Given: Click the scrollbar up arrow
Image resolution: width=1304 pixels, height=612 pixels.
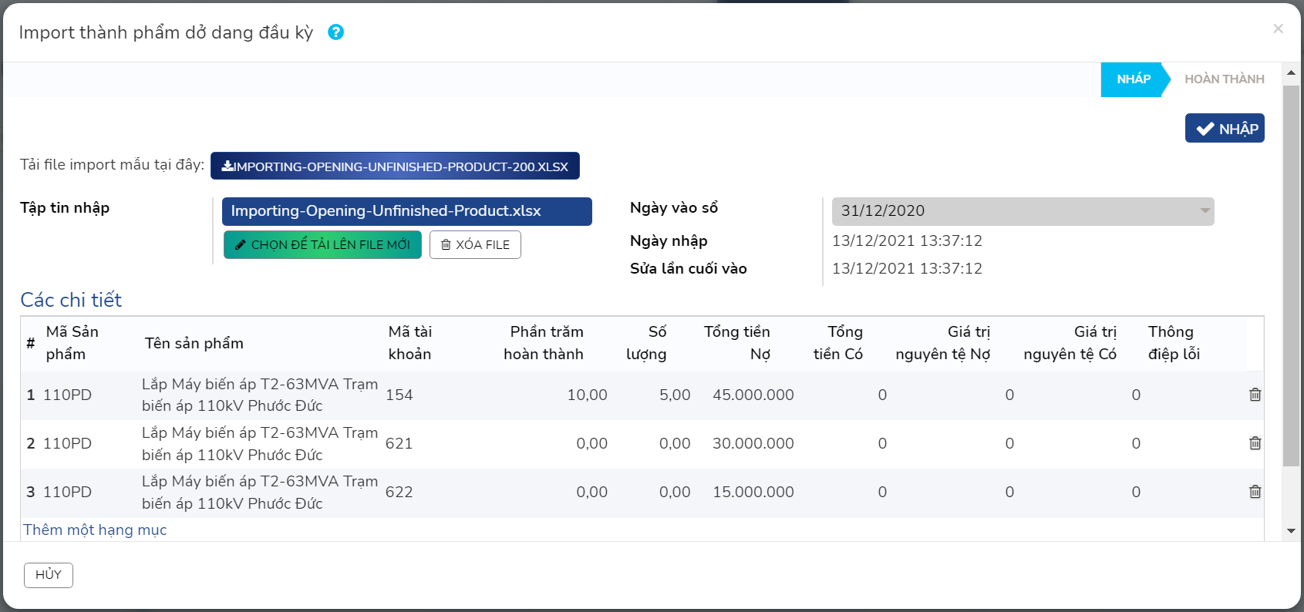Looking at the screenshot, I should tap(1291, 72).
